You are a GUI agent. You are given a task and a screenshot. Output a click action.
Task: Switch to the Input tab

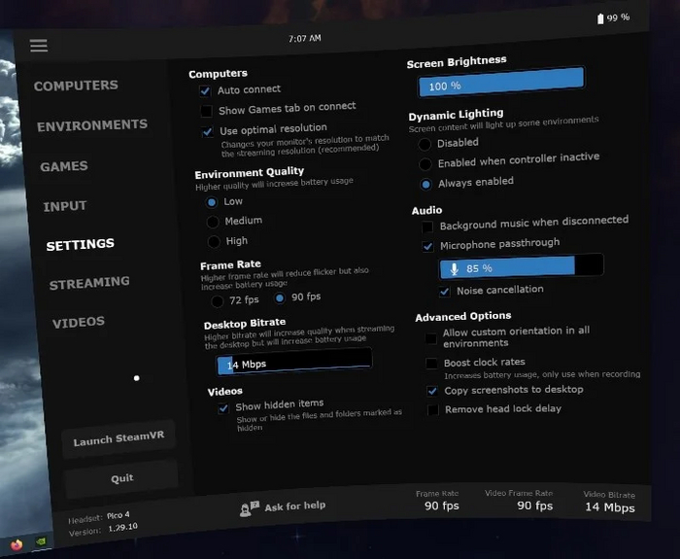click(x=65, y=206)
